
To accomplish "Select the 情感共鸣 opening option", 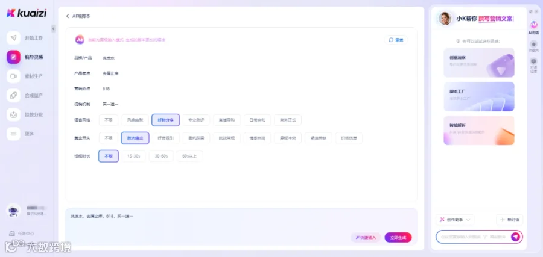I will [x=257, y=138].
